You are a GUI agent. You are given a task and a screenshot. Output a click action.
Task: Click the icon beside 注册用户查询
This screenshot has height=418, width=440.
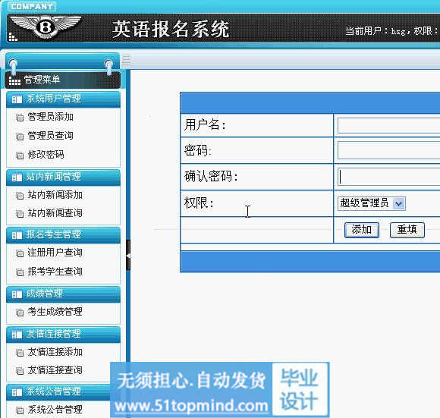(20, 253)
